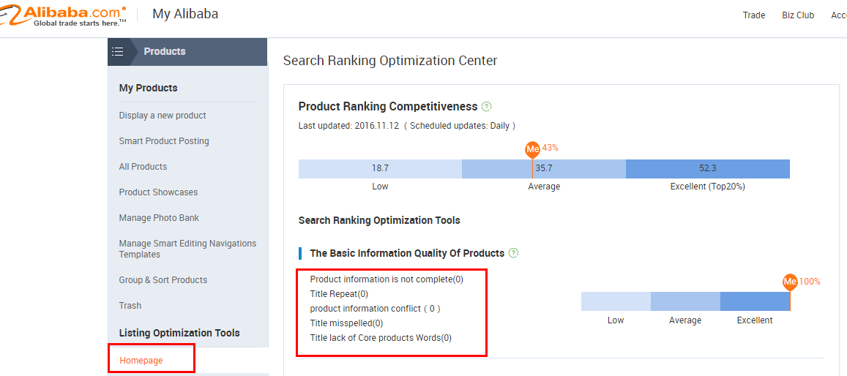Open All Products page
Viewport: 847px width, 376px height.
[x=143, y=167]
